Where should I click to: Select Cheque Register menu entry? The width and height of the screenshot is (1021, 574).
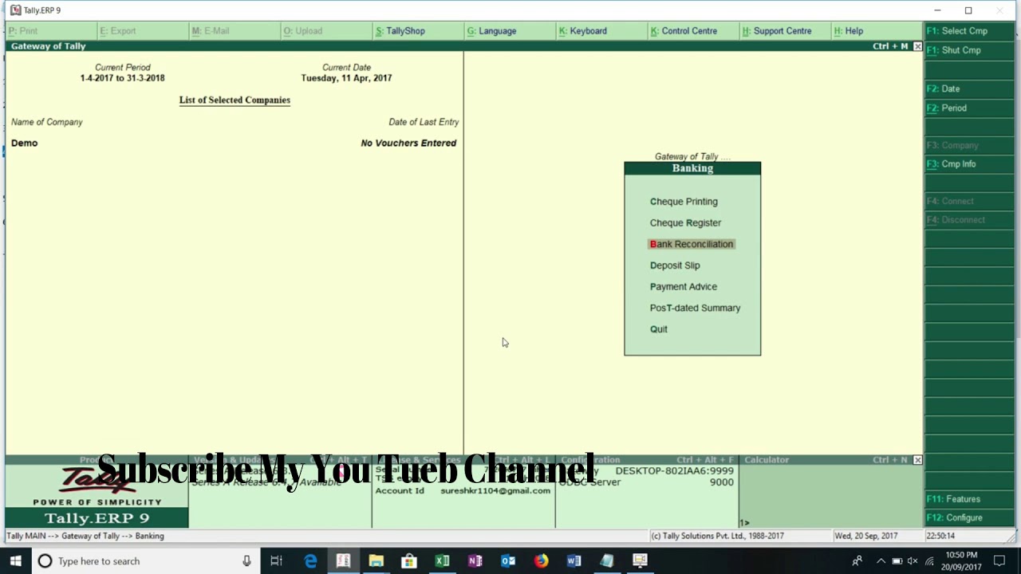pos(685,222)
